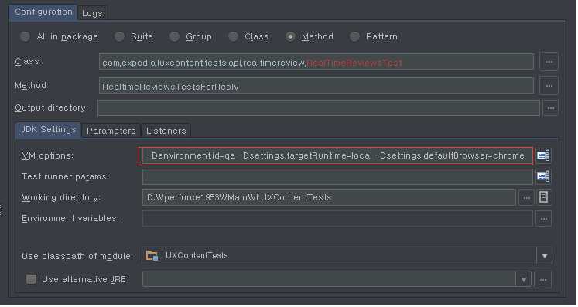Image resolution: width=578 pixels, height=307 pixels.
Task: Open the Parameters tab
Action: coord(111,131)
